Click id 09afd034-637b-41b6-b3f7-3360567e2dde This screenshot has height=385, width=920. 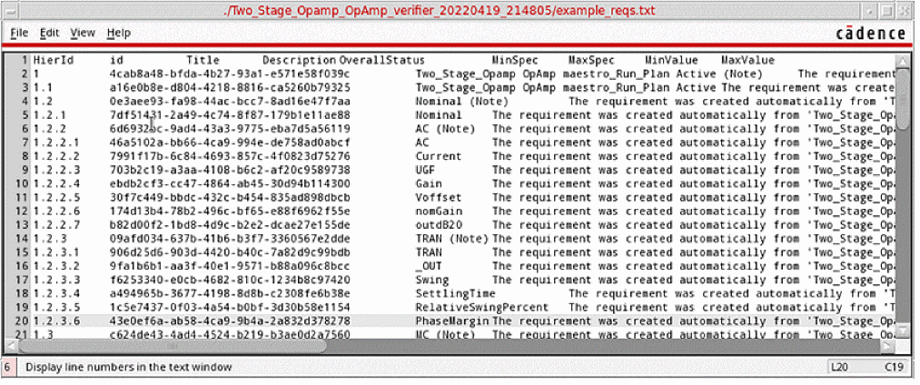point(230,239)
